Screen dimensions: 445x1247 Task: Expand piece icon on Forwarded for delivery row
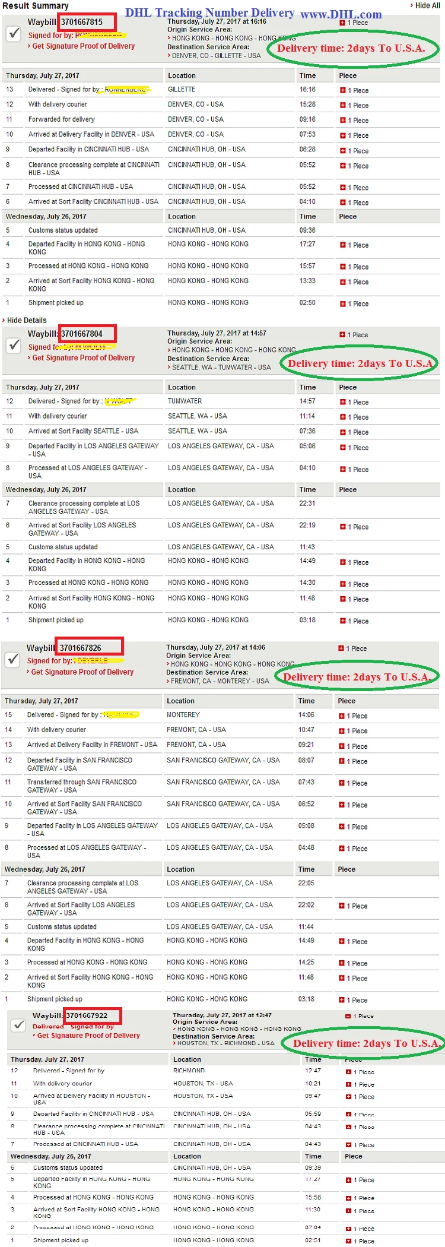click(342, 120)
